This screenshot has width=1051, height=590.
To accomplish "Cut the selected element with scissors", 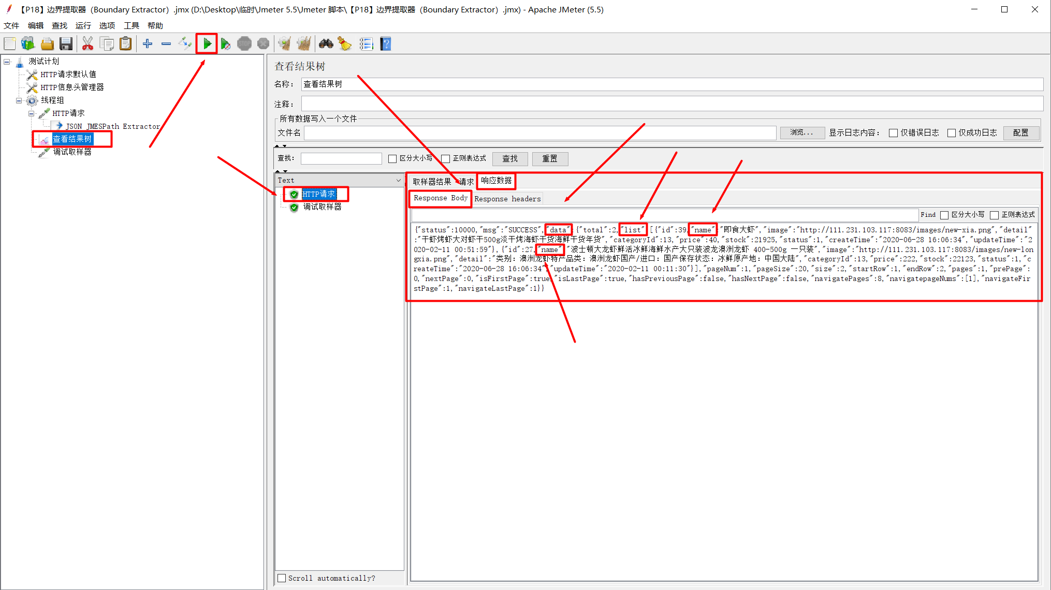I will tap(87, 44).
